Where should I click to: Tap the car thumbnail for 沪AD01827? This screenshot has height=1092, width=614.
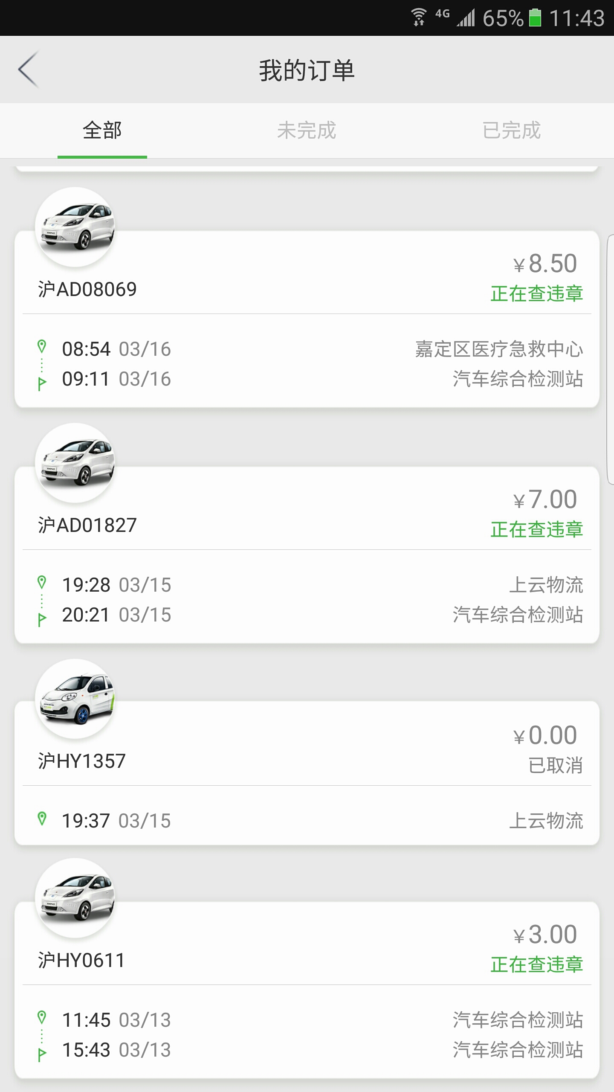(75, 463)
